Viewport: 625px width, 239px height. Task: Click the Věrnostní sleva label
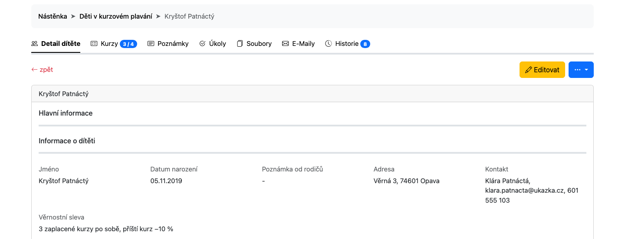(61, 217)
